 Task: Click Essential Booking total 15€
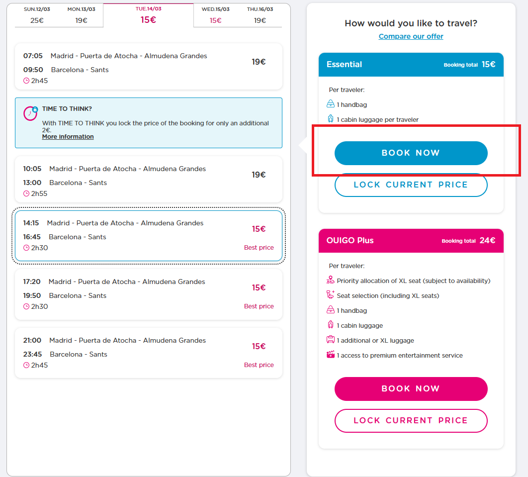coord(469,65)
